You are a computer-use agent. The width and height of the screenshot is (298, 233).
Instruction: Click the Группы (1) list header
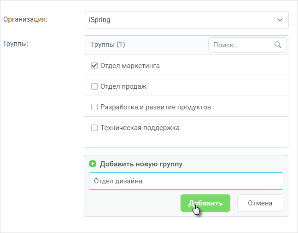108,45
